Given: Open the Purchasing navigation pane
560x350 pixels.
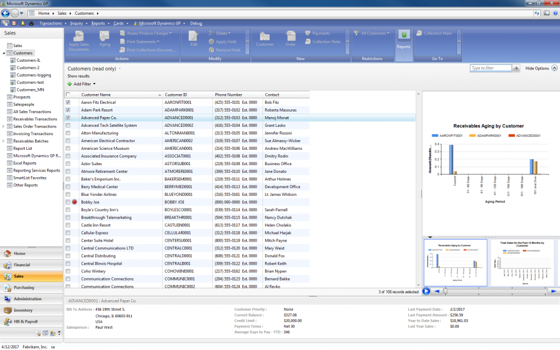Looking at the screenshot, I should click(x=31, y=288).
